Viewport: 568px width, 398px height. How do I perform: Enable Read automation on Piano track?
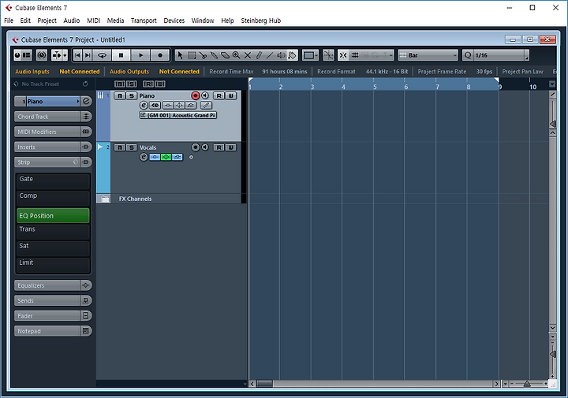tap(219, 95)
